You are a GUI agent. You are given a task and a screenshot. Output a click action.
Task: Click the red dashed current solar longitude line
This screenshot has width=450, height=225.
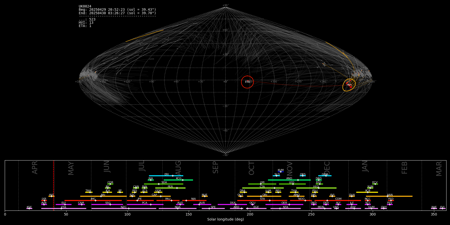53,185
